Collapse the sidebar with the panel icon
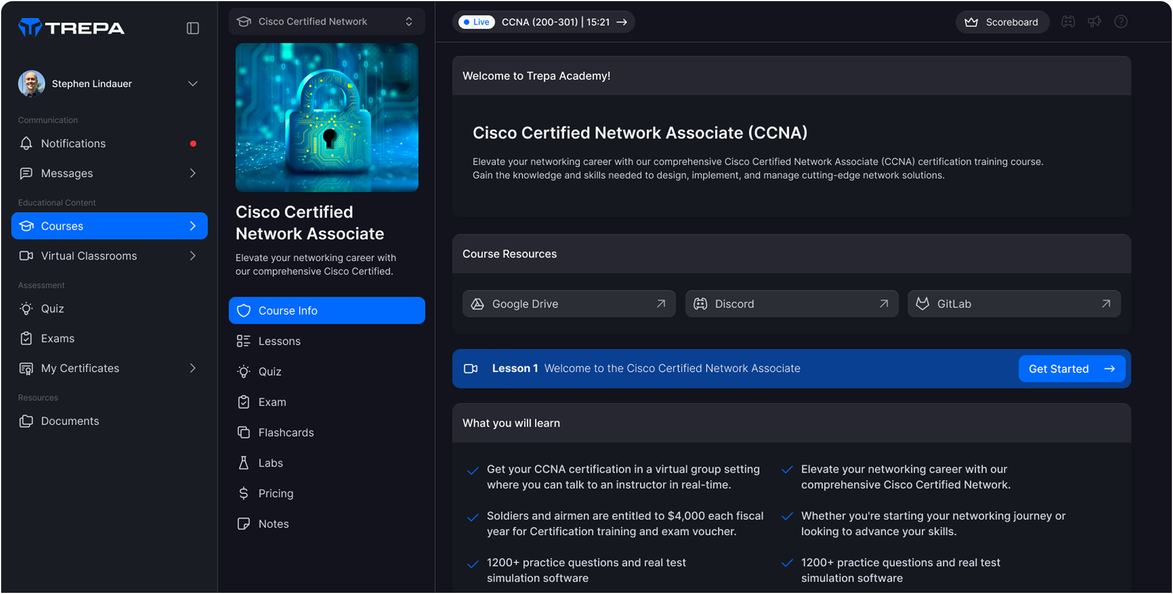Screen dimensions: 1173x594 [x=193, y=28]
